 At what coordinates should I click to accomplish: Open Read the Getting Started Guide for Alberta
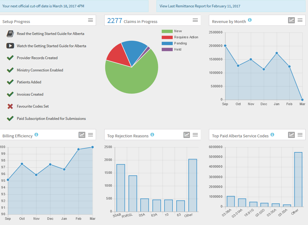[50, 34]
